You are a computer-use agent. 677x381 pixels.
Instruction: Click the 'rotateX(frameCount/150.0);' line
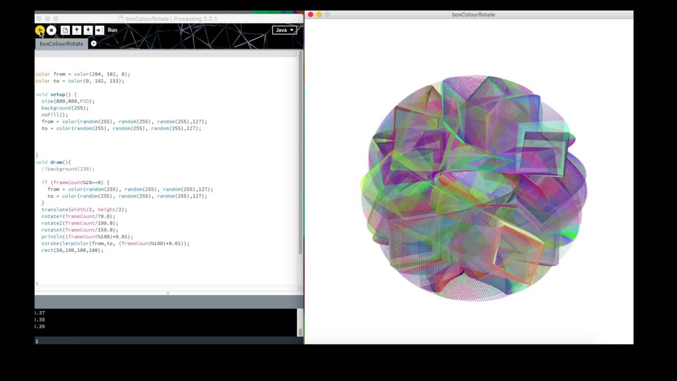point(80,230)
